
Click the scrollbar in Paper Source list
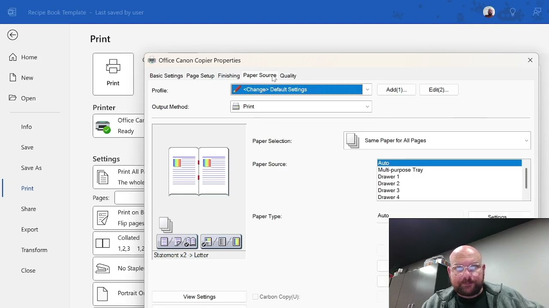click(x=526, y=178)
